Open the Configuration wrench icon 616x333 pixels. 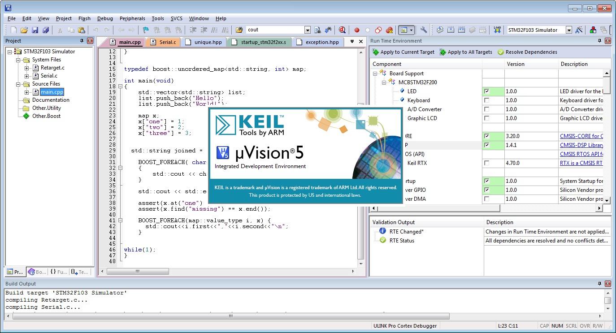(x=423, y=30)
